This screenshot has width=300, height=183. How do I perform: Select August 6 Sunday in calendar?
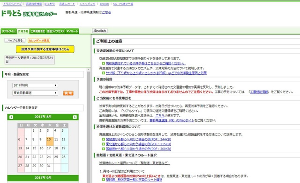pos(21,141)
